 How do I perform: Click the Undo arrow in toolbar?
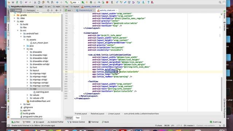click(x=26, y=3)
